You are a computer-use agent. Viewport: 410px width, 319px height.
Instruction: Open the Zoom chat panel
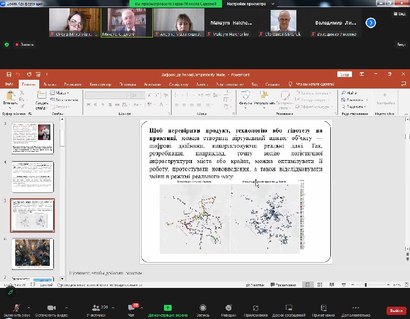coord(132,308)
